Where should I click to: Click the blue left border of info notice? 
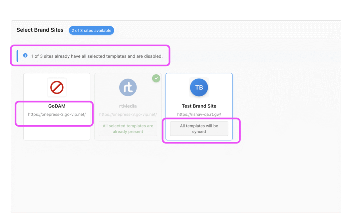(17, 56)
